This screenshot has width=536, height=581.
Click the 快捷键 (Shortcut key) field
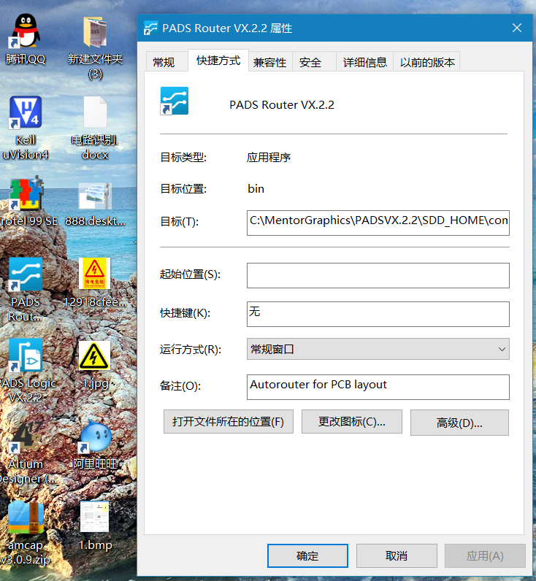pos(378,313)
